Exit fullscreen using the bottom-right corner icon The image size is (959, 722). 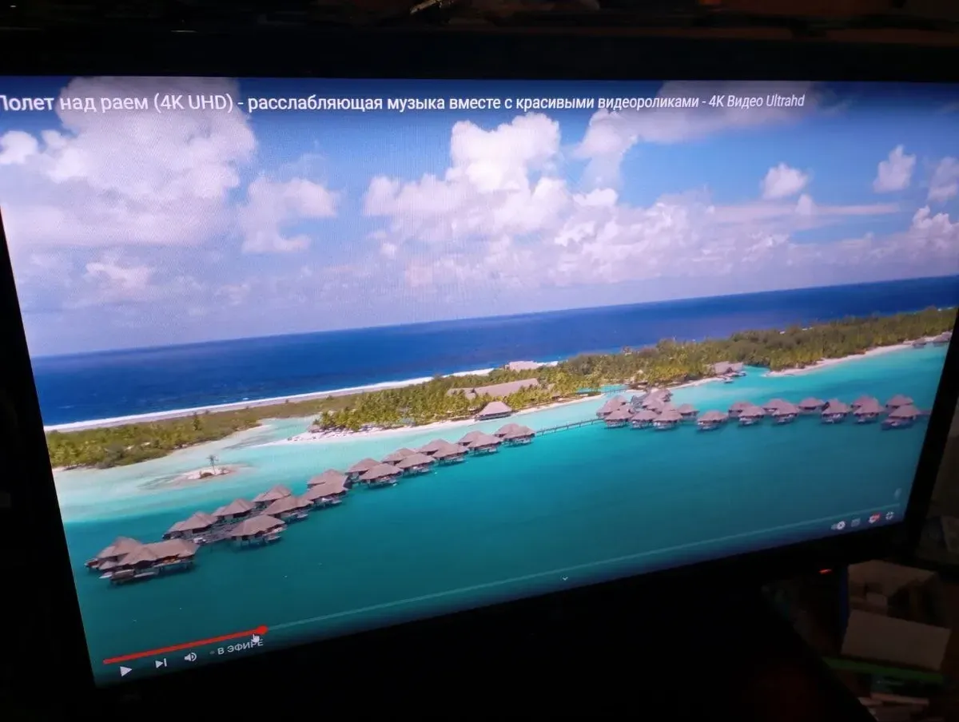click(x=889, y=516)
